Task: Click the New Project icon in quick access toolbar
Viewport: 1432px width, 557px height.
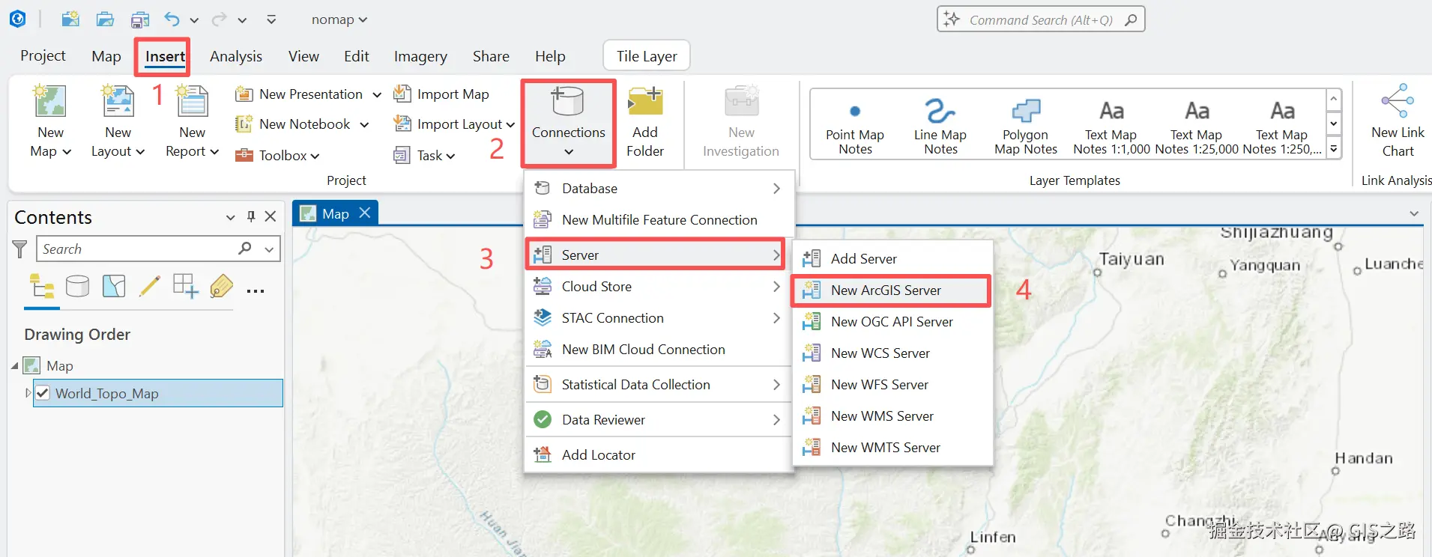Action: pos(70,19)
